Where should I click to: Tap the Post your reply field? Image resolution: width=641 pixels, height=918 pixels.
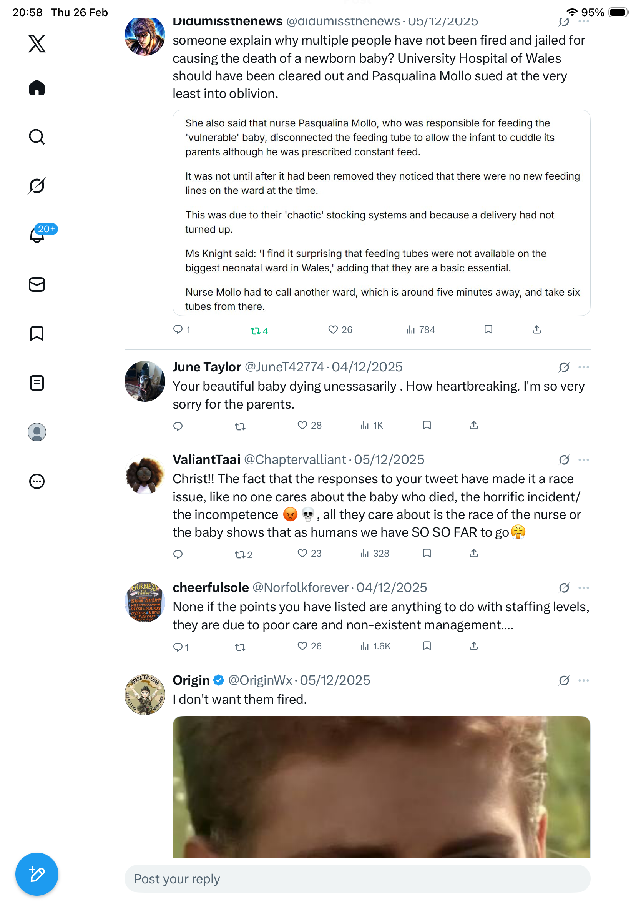point(357,879)
